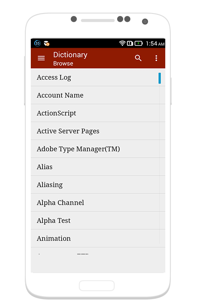Open the hamburger navigation menu
199x305 pixels.
pyautogui.click(x=41, y=58)
